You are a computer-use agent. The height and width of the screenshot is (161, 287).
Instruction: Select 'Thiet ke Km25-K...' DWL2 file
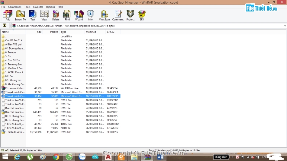point(61,100)
